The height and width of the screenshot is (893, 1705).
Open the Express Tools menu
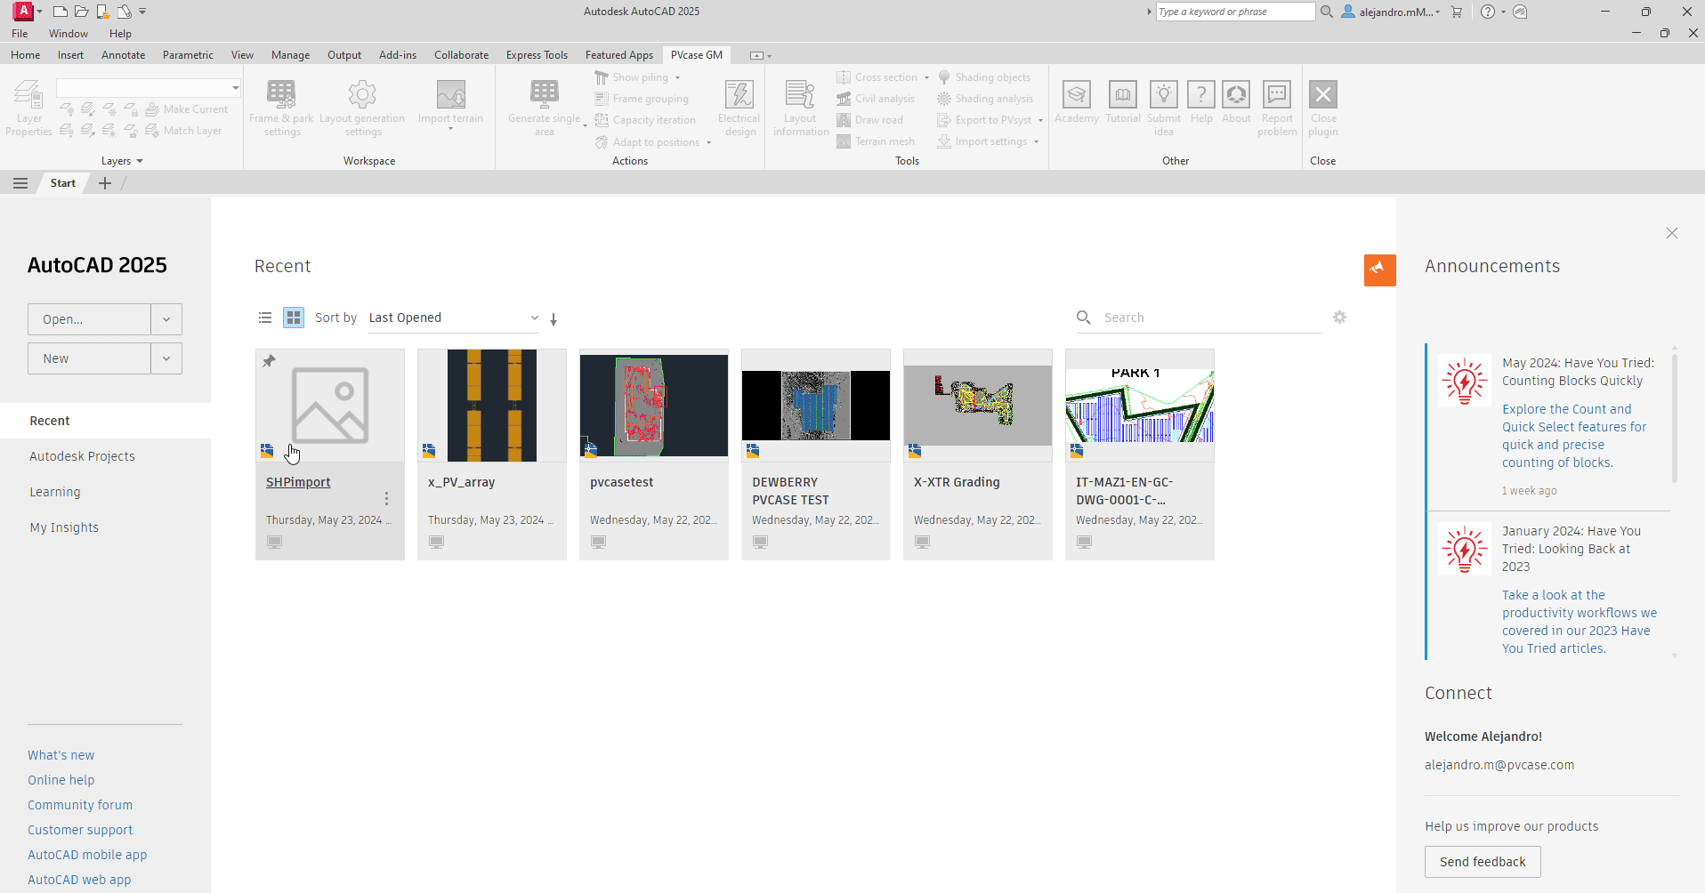pyautogui.click(x=537, y=54)
